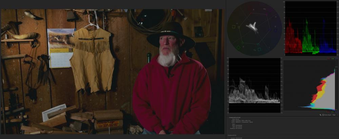Click the fringed leather vest in the preview
339x139 pixels.
[92, 57]
